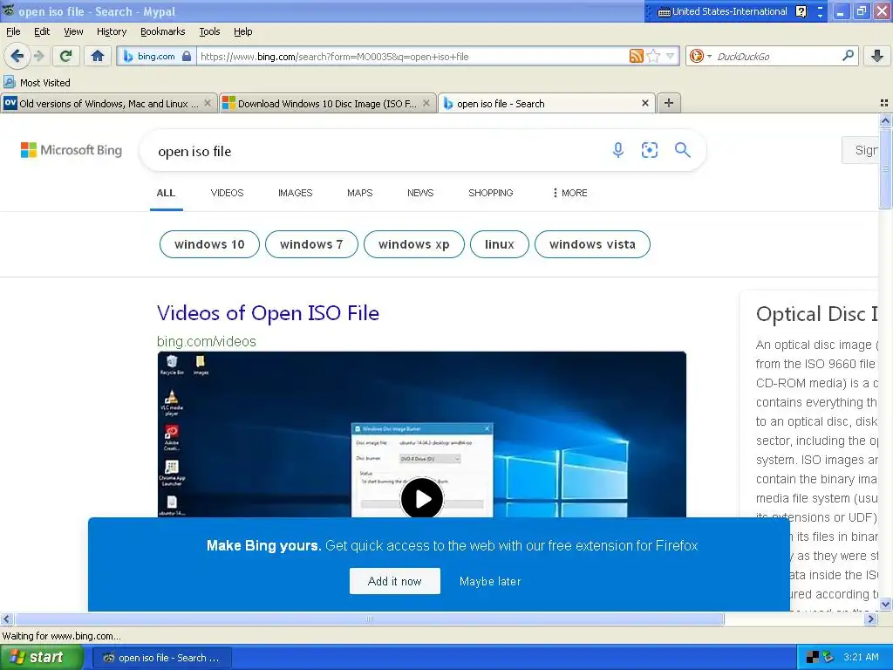Click the system tray clock 3:21 AM
This screenshot has width=893, height=670.
(x=861, y=657)
